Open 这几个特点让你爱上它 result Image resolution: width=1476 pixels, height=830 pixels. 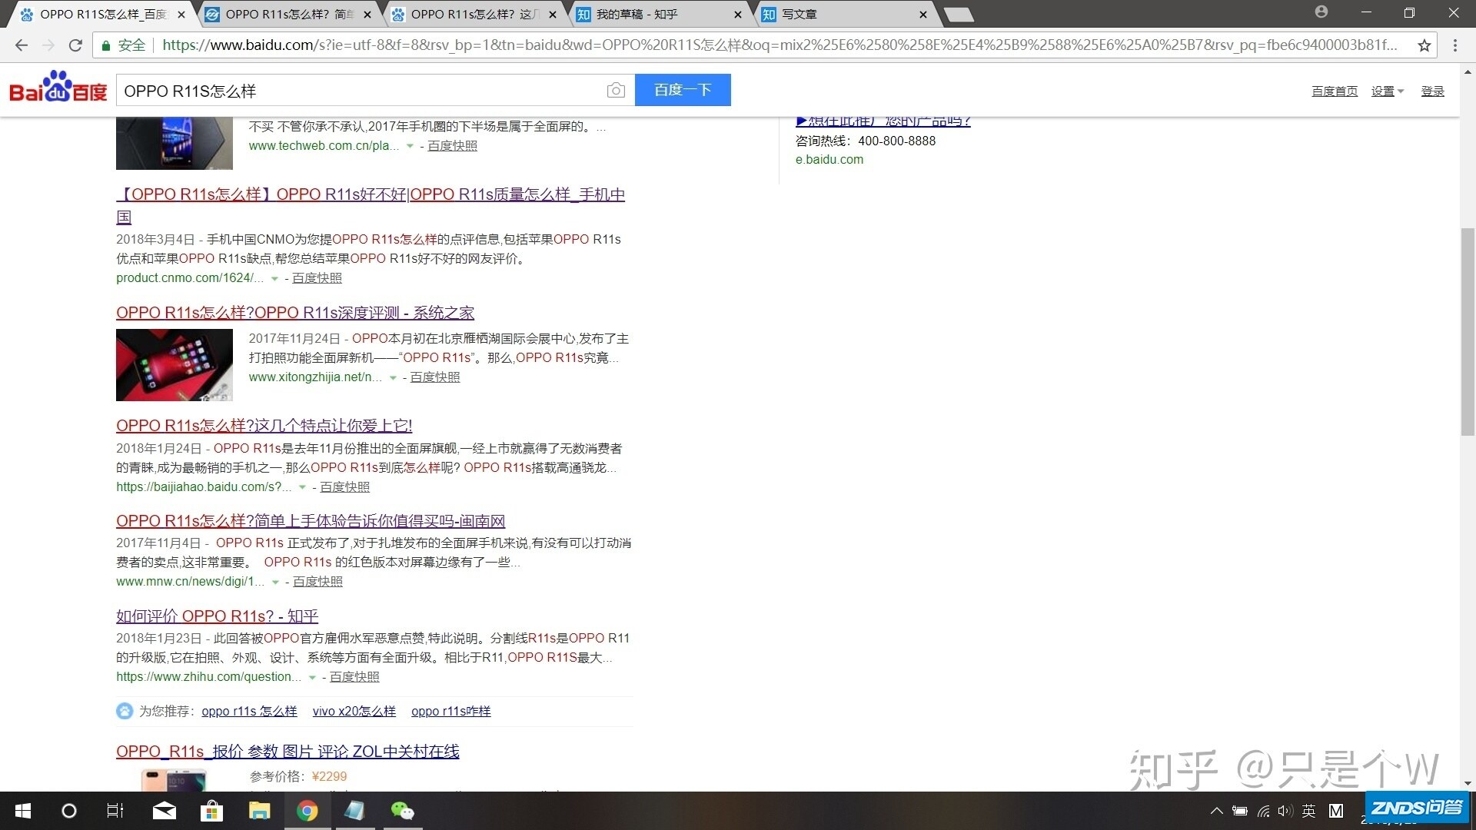point(264,426)
